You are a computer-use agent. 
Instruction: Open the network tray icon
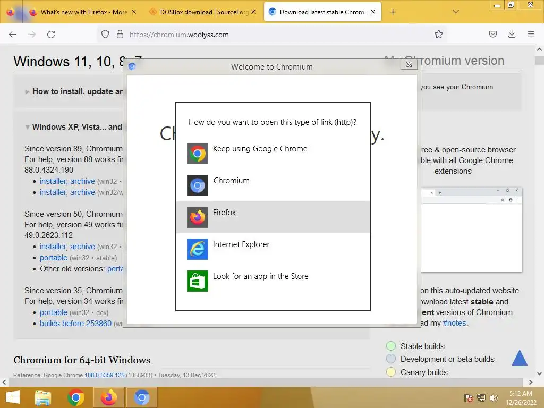point(481,397)
